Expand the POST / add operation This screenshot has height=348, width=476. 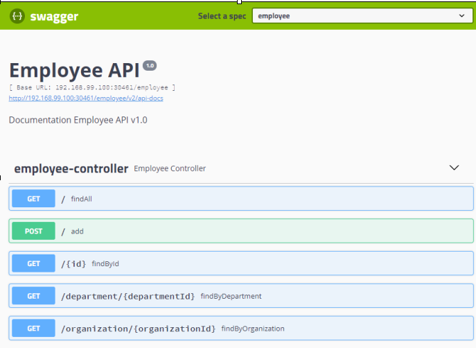click(241, 231)
